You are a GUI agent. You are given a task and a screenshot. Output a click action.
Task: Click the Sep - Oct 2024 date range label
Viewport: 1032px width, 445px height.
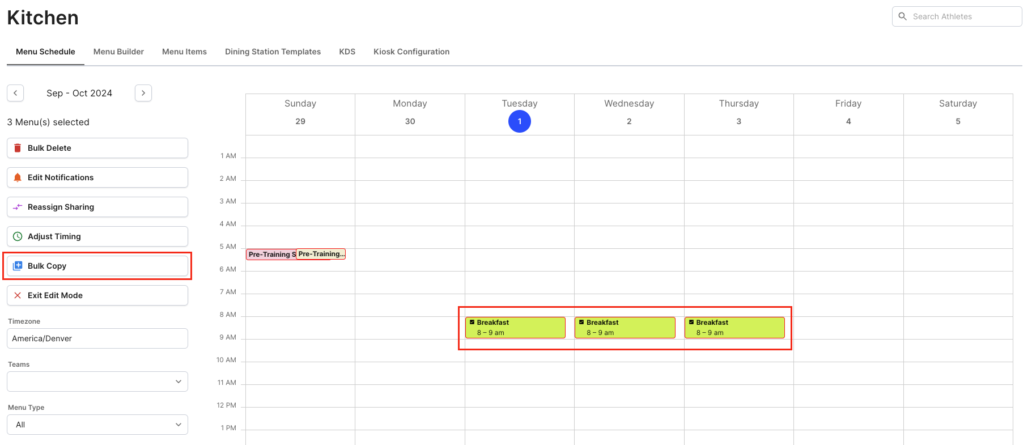coord(79,93)
